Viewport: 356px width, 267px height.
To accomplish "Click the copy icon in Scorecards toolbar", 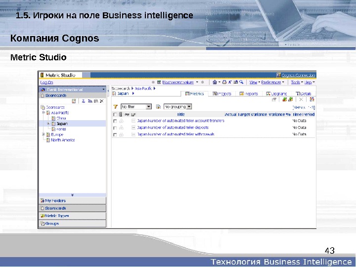I will pos(90,101).
